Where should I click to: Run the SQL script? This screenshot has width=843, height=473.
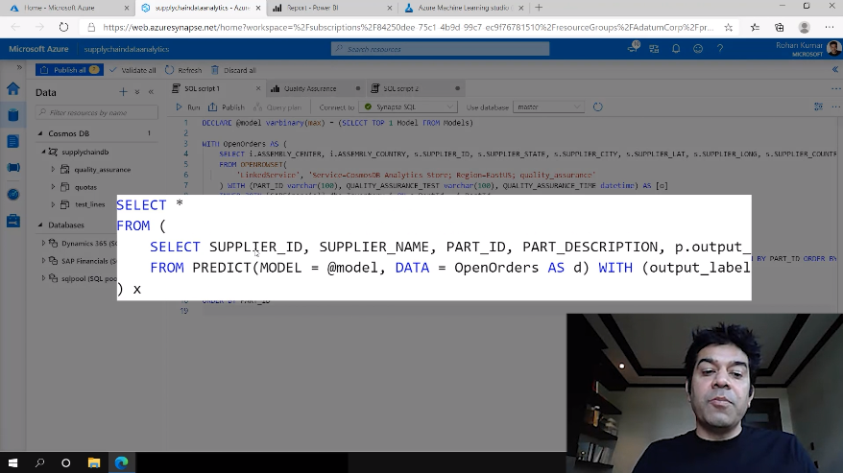(188, 107)
